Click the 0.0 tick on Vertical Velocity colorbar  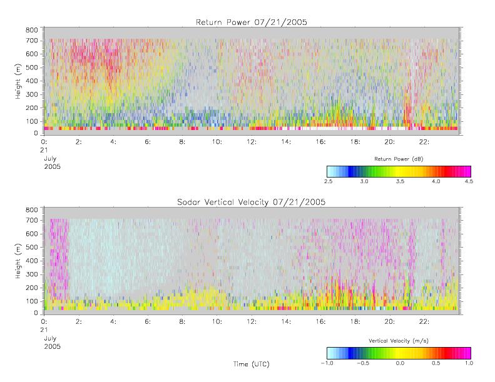pos(400,363)
